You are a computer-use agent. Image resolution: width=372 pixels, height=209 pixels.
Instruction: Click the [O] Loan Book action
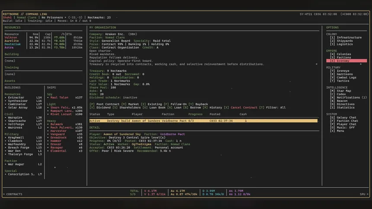(x=154, y=108)
